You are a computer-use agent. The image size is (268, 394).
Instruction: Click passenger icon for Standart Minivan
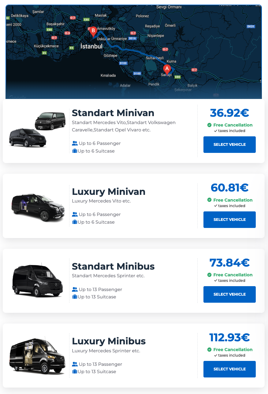pos(75,143)
